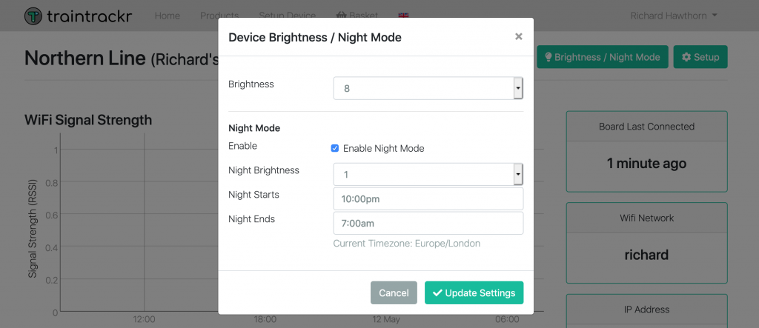Click the Night Ends time field
The width and height of the screenshot is (759, 328).
point(428,223)
